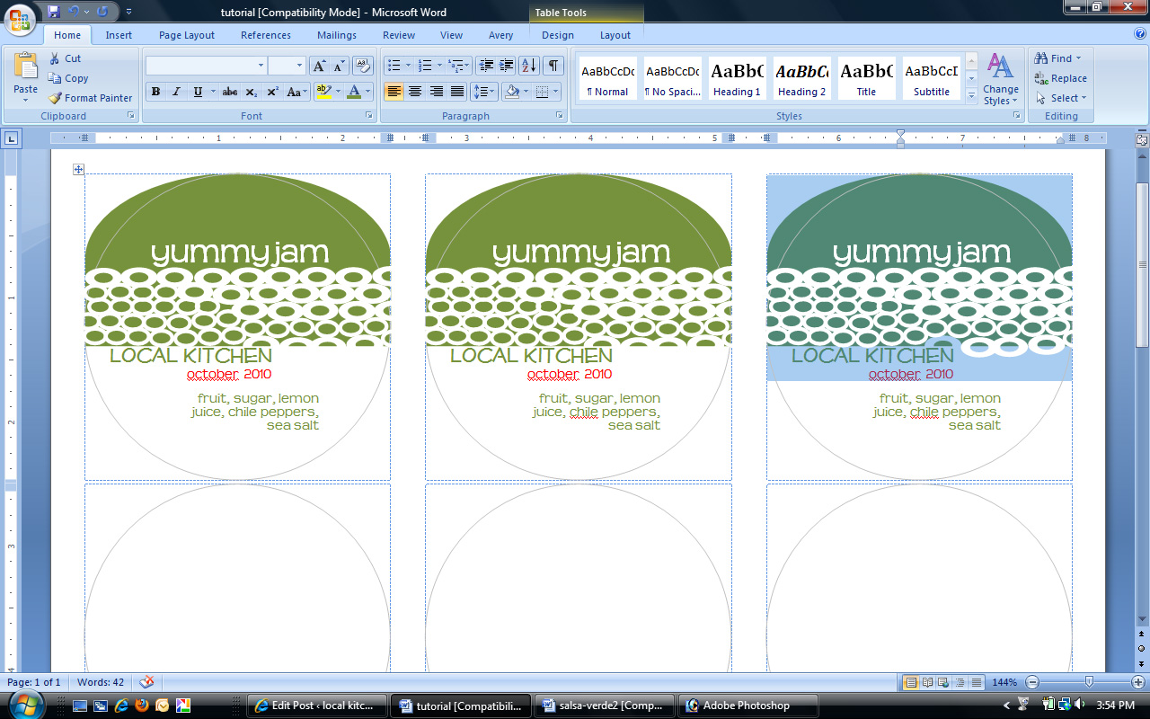Click the Increase Indent icon
Image resolution: width=1150 pixels, height=719 pixels.
click(x=507, y=66)
